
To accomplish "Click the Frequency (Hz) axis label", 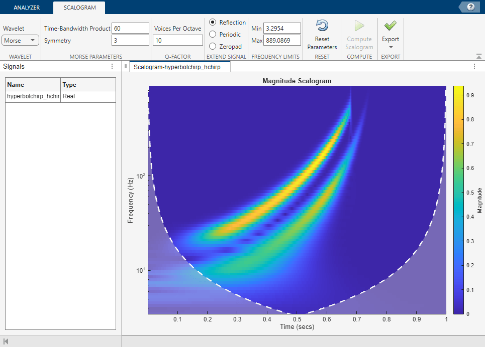I will pyautogui.click(x=130, y=200).
